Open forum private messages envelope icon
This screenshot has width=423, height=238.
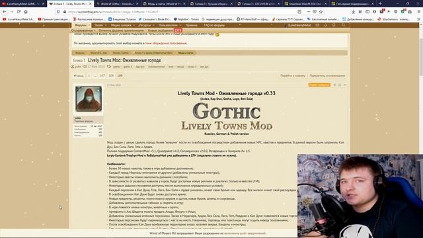click(x=317, y=25)
